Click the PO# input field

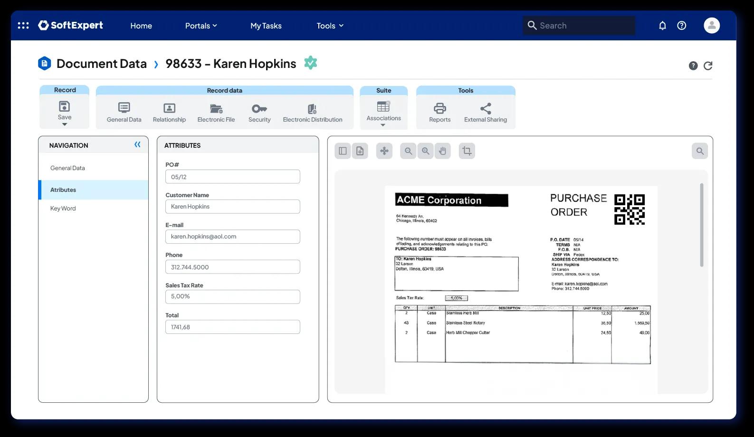233,177
